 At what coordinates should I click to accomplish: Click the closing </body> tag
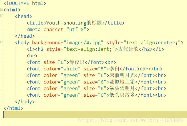pos(25,102)
